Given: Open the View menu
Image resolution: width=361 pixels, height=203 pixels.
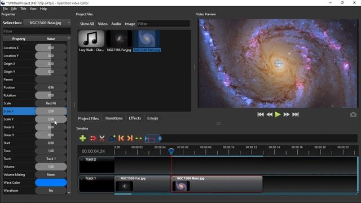Looking at the screenshot, I should click(x=33, y=9).
